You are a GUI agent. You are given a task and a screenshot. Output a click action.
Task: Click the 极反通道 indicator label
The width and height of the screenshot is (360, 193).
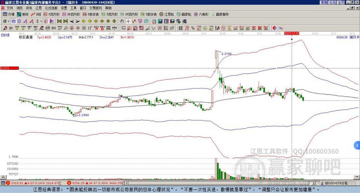[25, 37]
